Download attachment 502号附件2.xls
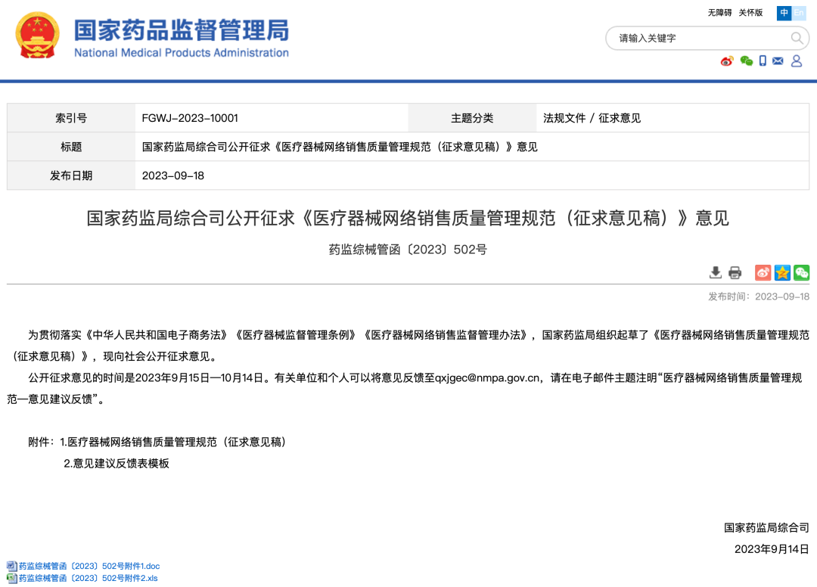 [x=87, y=579]
